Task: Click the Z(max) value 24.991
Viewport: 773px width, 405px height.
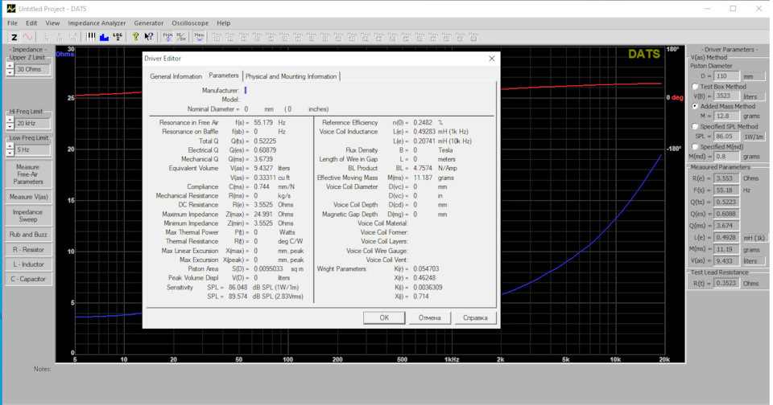Action: [263, 215]
